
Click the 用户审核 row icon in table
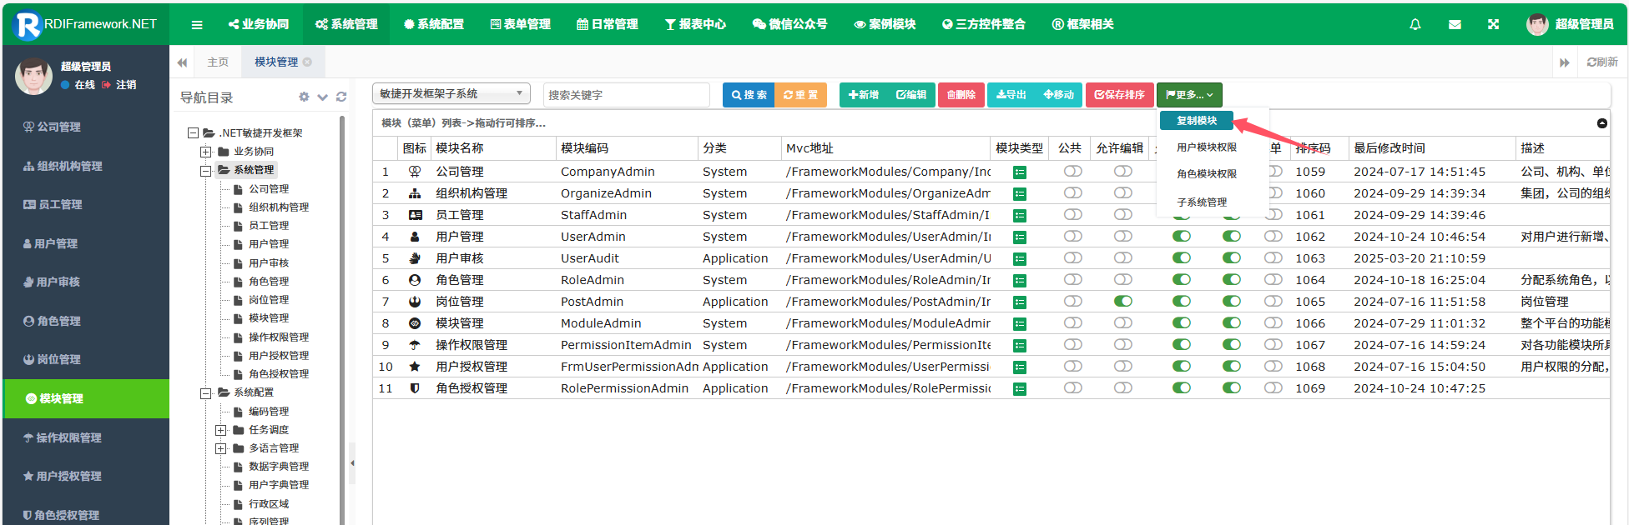tap(415, 258)
